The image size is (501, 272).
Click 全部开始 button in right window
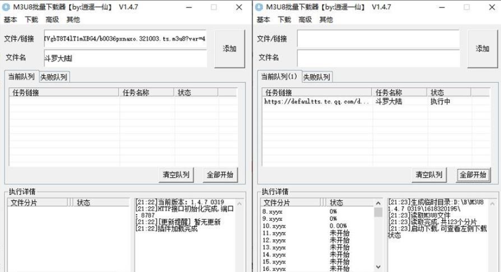[x=473, y=175]
